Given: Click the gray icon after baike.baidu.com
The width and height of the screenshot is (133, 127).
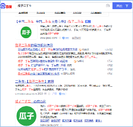Looking at the screenshot, I should point(61,125).
